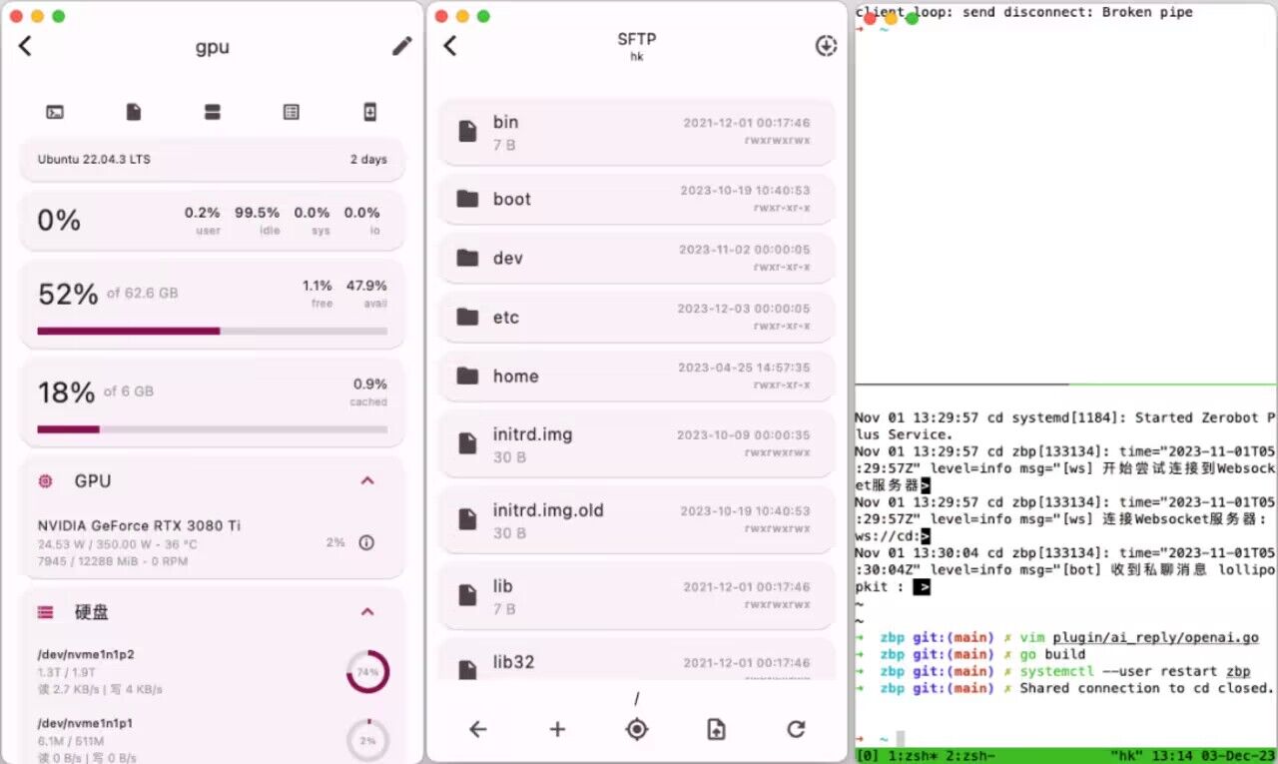Screen dimensions: 1278x764
Task: Go back from the SFTP view
Action: (x=450, y=46)
